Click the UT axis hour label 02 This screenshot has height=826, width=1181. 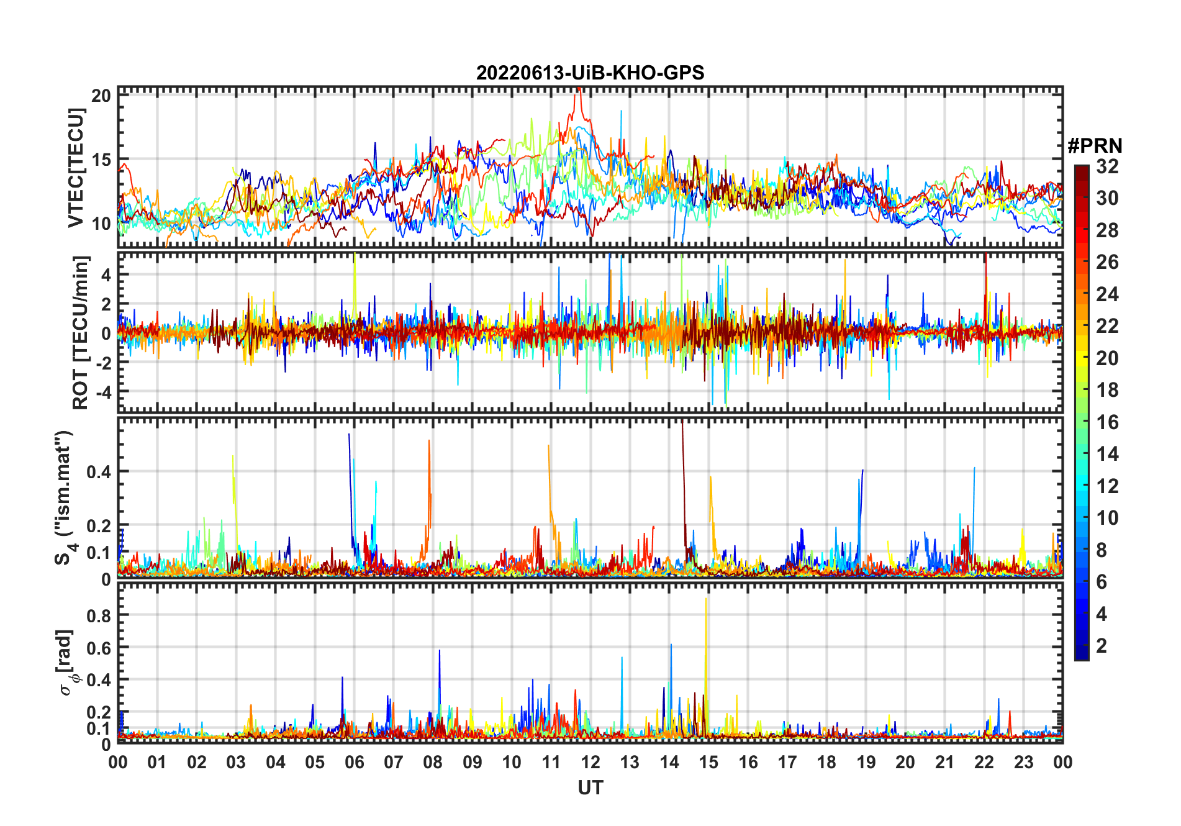[x=197, y=762]
